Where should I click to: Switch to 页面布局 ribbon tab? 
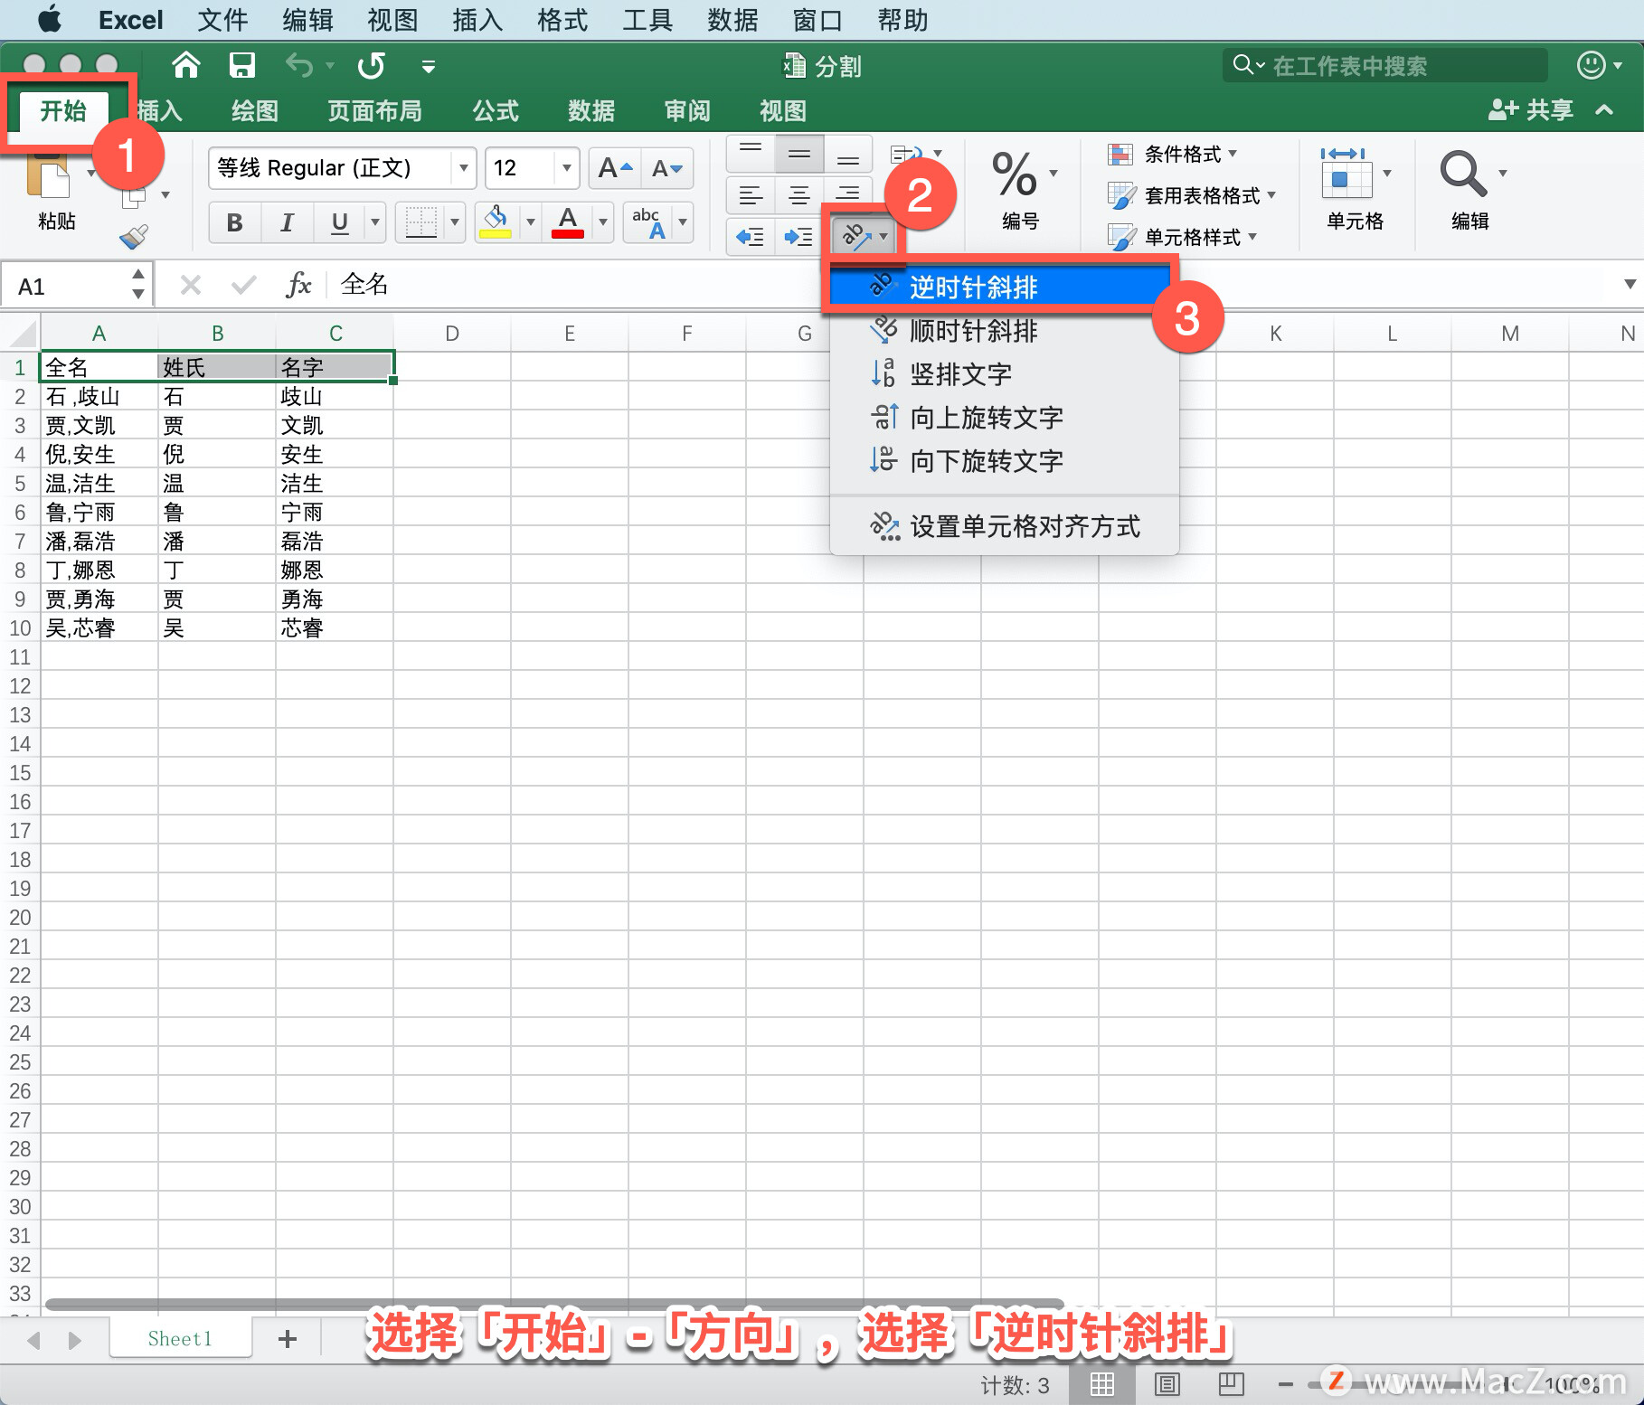pos(374,111)
